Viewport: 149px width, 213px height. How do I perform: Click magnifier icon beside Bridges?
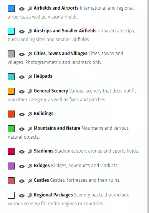pyautogui.click(x=30, y=166)
